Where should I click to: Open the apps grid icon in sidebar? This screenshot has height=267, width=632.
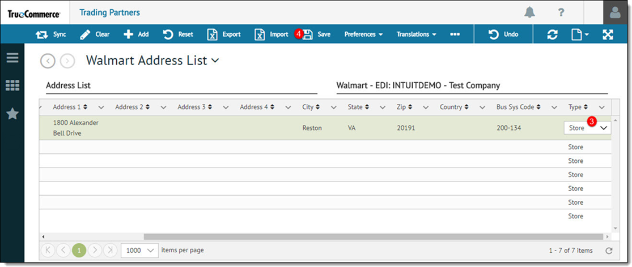(x=12, y=85)
